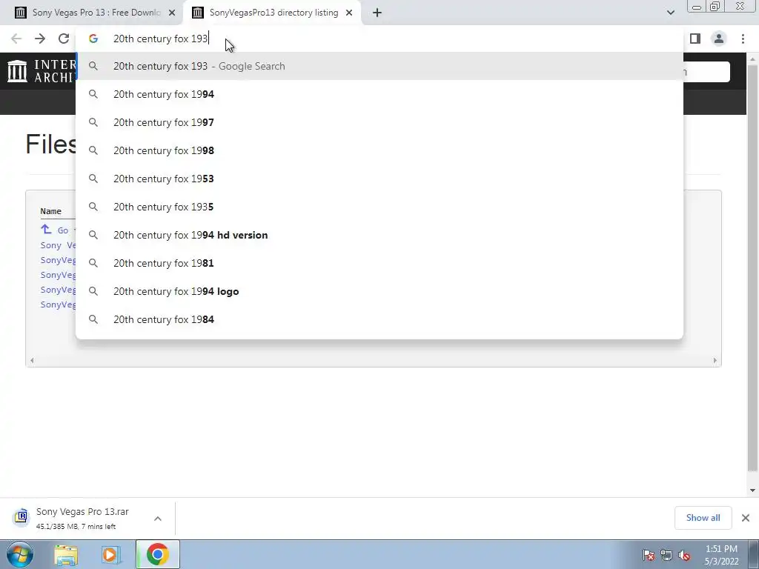Click muted volume tray icon

tap(684, 555)
